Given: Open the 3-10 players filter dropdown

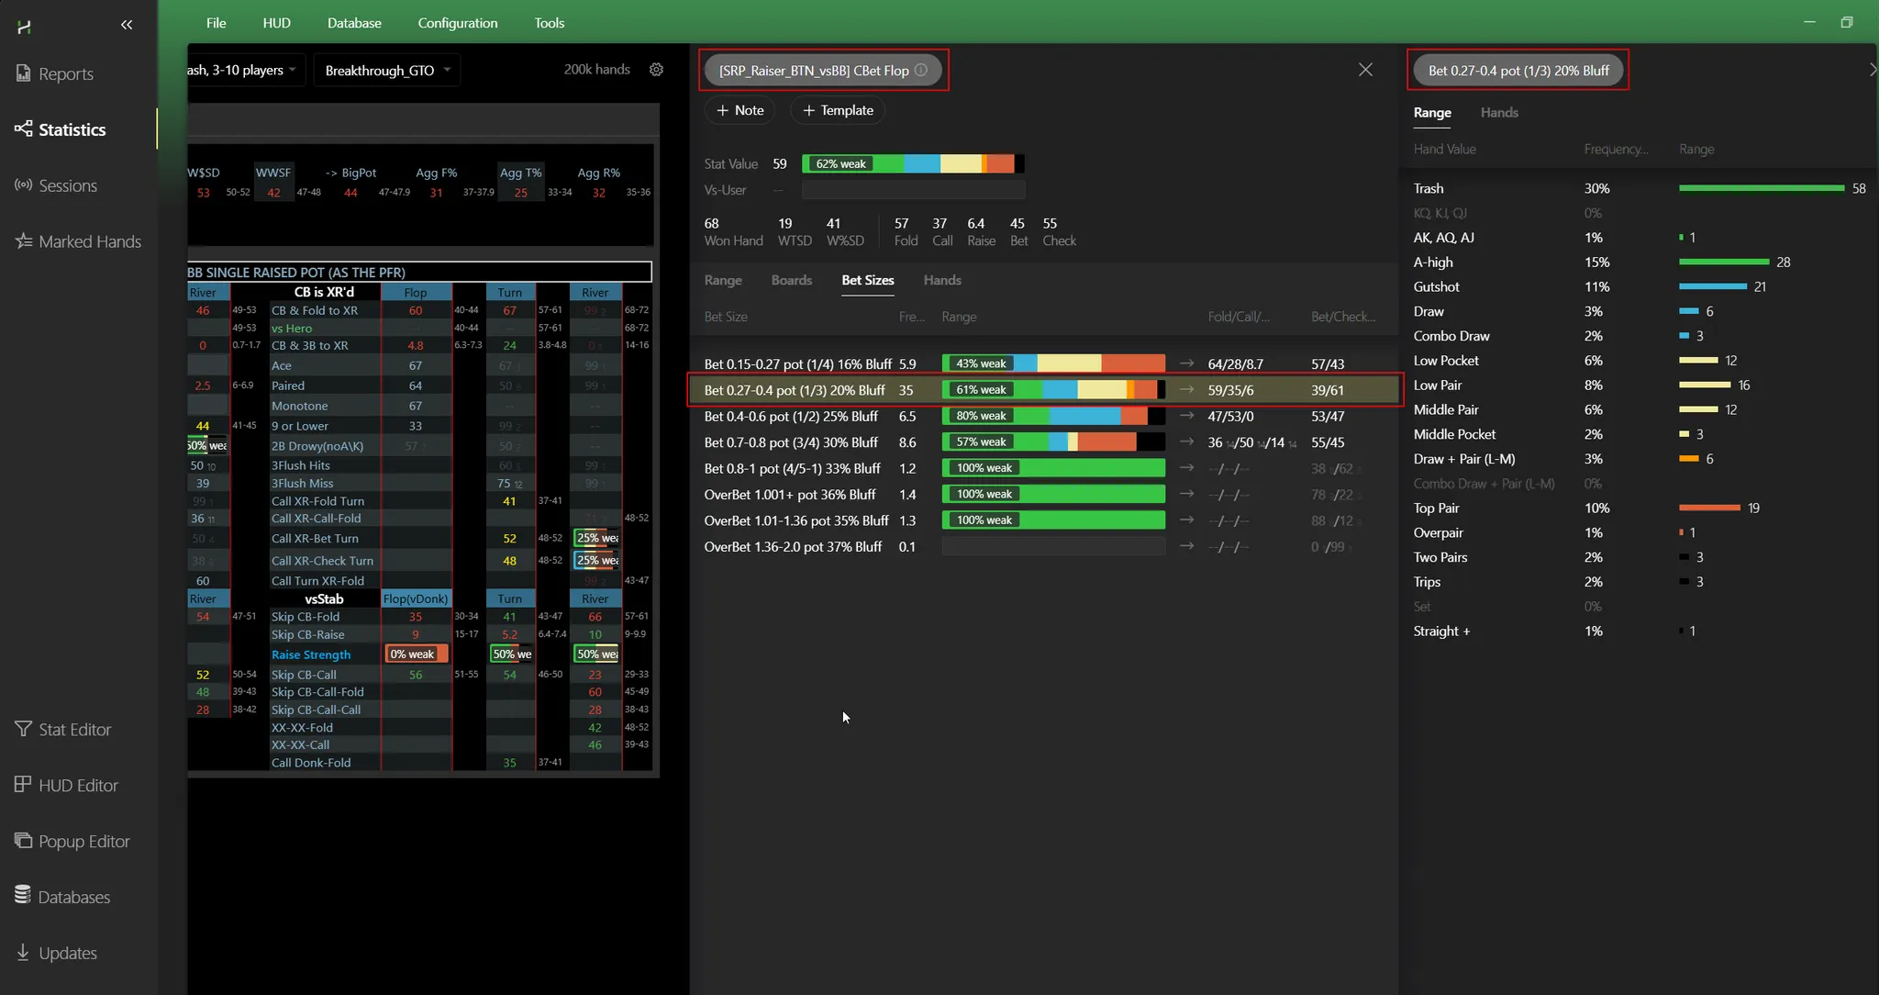Looking at the screenshot, I should tap(244, 71).
